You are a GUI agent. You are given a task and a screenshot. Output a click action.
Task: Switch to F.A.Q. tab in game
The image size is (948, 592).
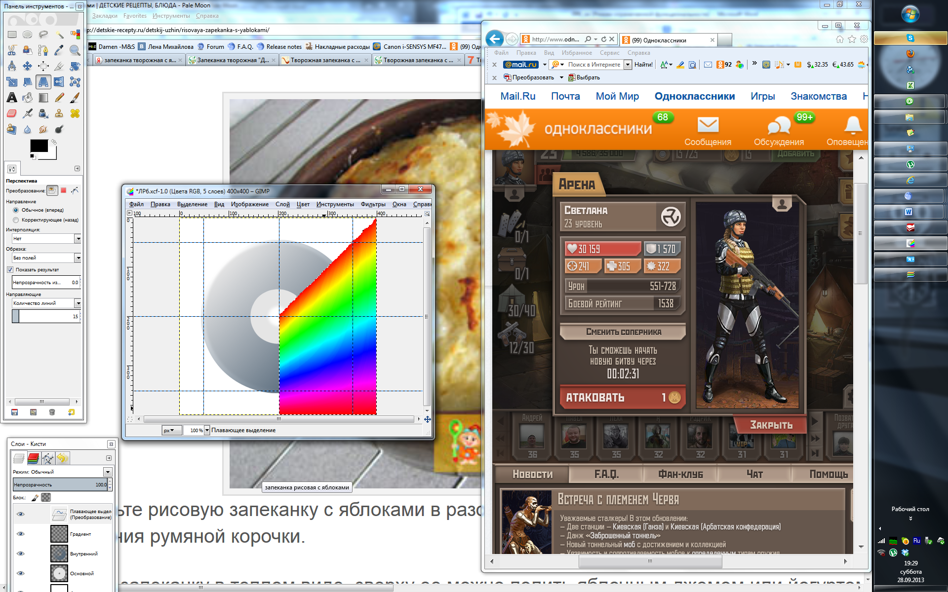pyautogui.click(x=606, y=474)
